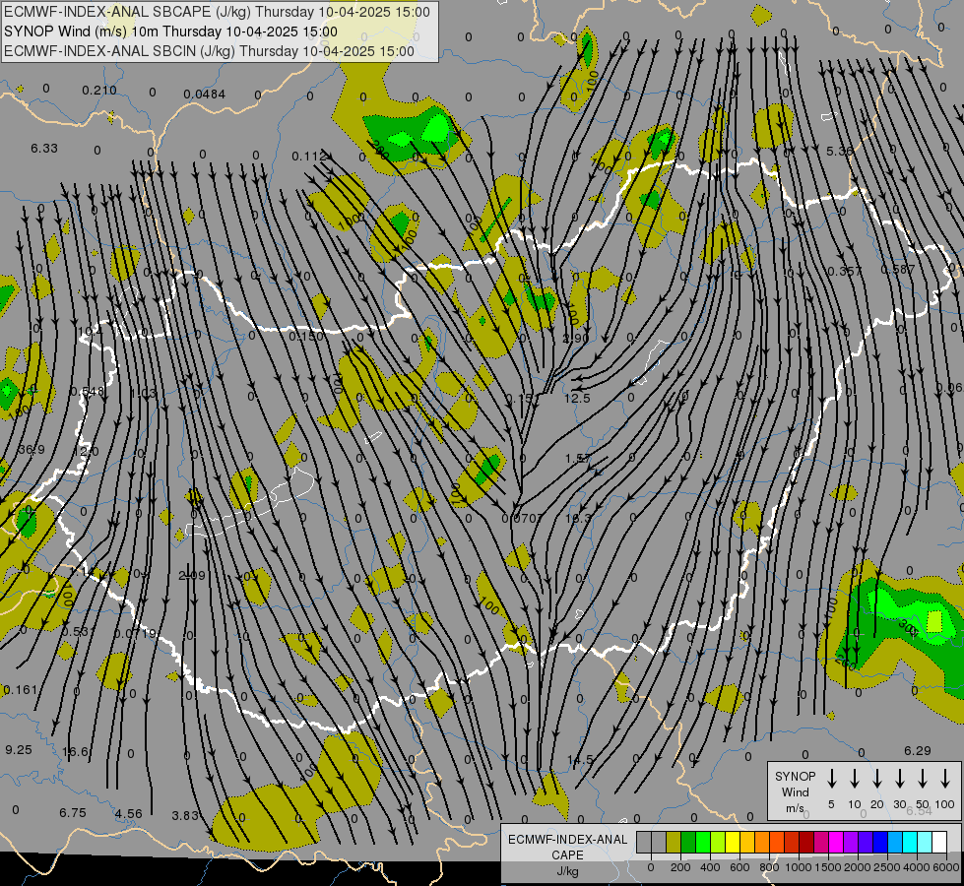Click the '1000' tick label on colorbar
Screen dimensions: 964x886
pos(798,867)
